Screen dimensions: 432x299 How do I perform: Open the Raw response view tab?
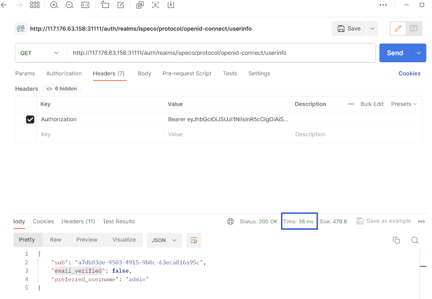tap(56, 240)
